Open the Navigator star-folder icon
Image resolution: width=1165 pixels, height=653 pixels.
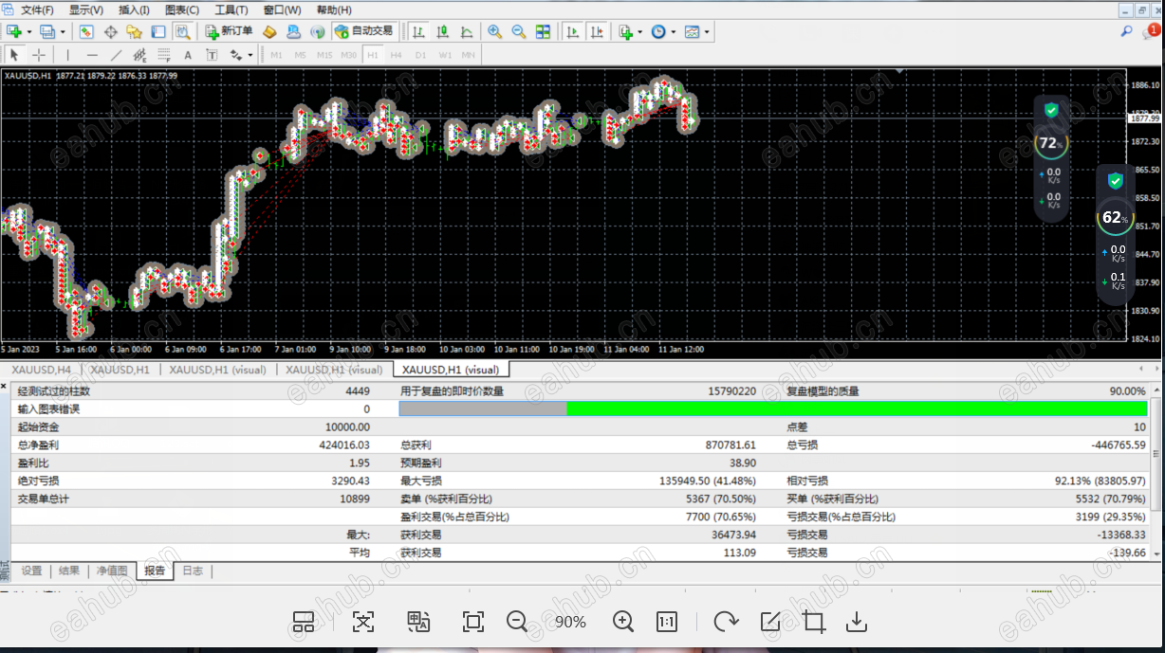(x=134, y=31)
